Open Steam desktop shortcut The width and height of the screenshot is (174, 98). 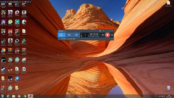(3, 70)
